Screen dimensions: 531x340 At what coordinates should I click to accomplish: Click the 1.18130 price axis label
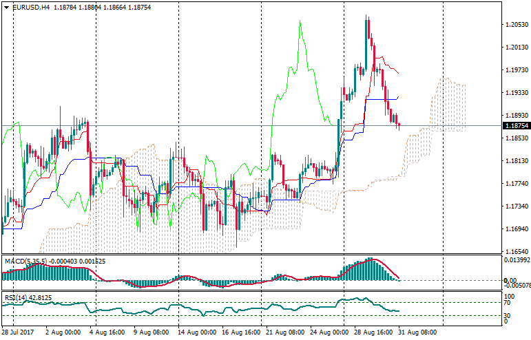click(x=517, y=161)
